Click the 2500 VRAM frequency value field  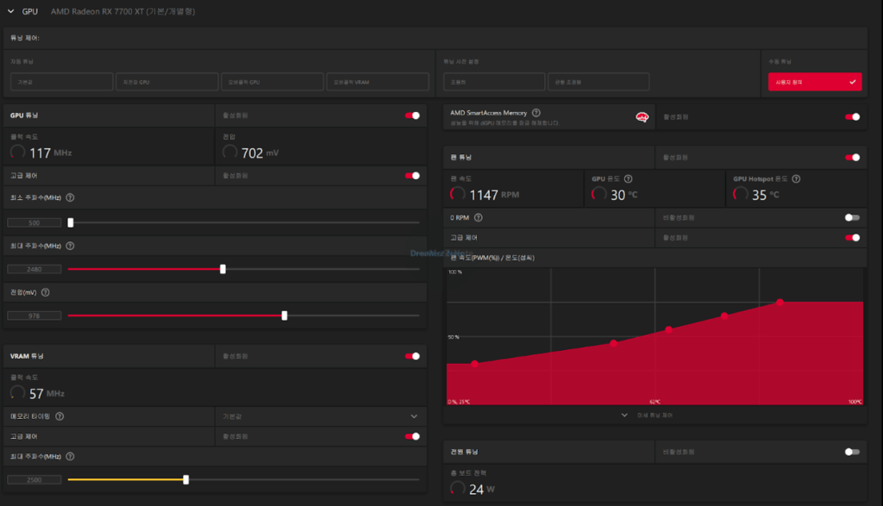[34, 480]
